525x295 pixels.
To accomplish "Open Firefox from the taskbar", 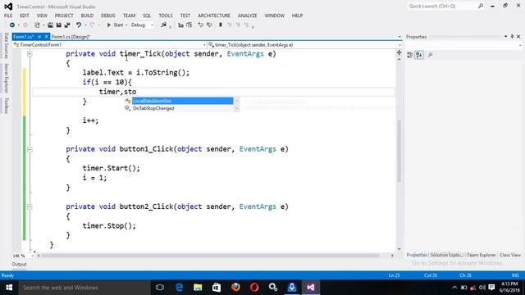I will click(x=235, y=288).
